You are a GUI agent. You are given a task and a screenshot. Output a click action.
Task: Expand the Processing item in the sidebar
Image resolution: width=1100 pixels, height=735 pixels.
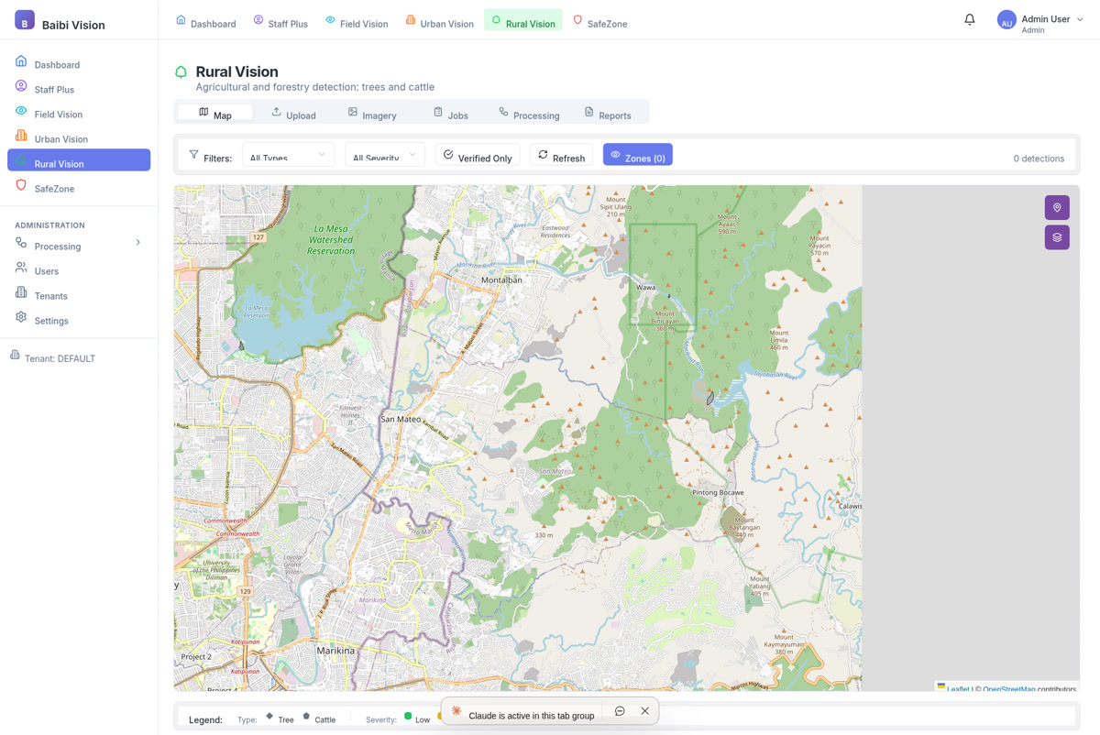[x=137, y=243]
